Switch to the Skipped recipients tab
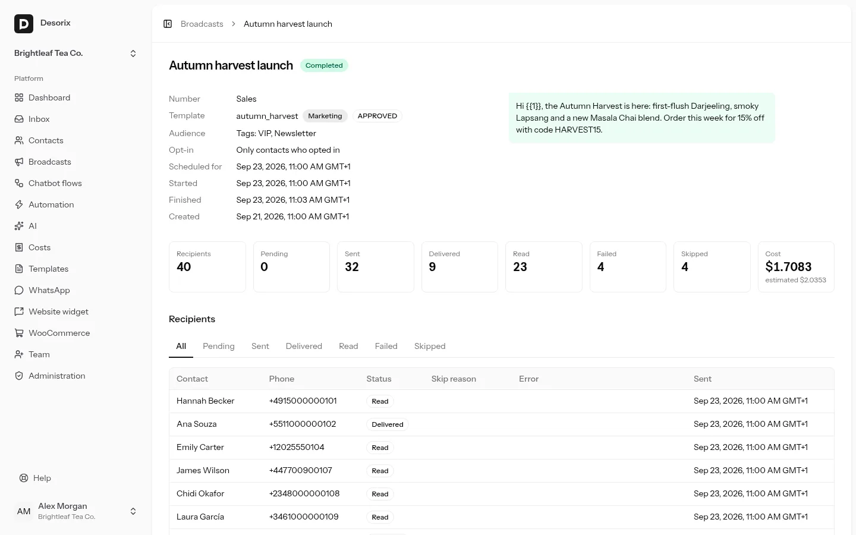 pos(430,347)
